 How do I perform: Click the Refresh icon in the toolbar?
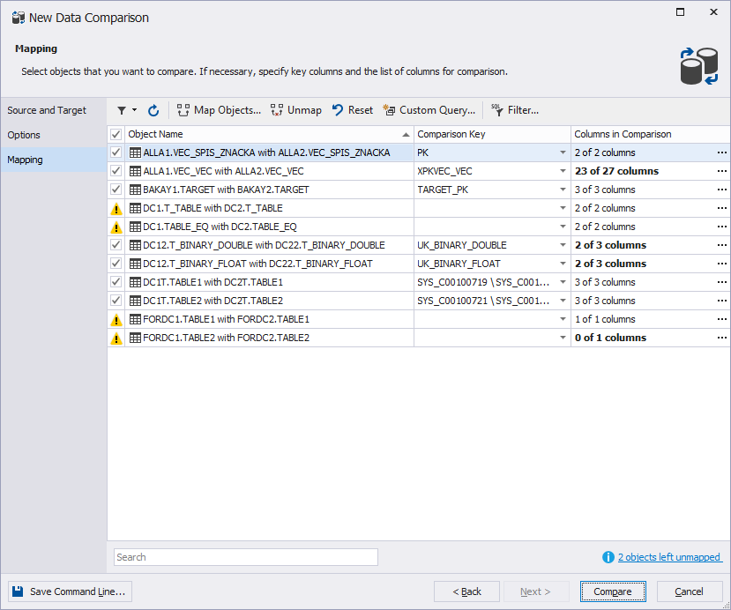153,110
